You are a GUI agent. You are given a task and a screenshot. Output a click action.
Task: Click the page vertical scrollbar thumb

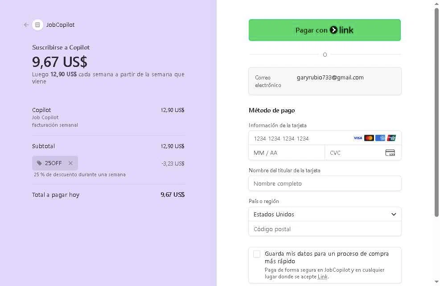(436, 112)
